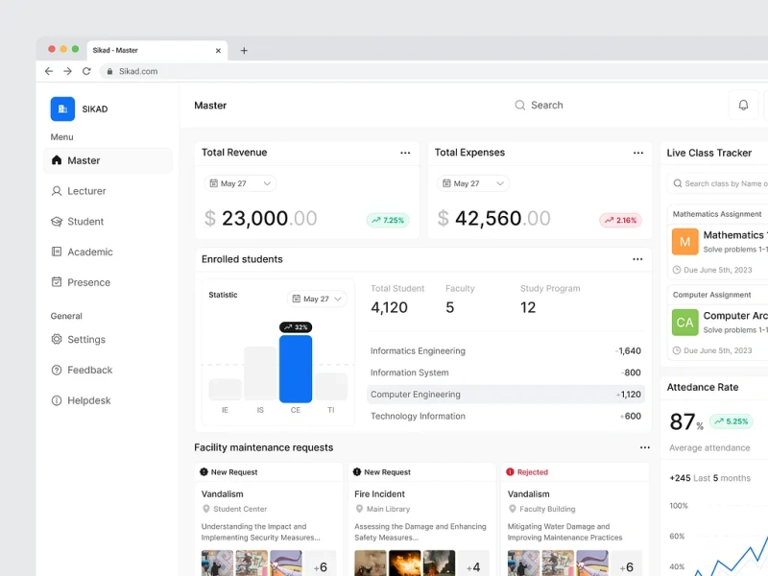Expand Total Revenue May 27 date dropdown

(240, 183)
